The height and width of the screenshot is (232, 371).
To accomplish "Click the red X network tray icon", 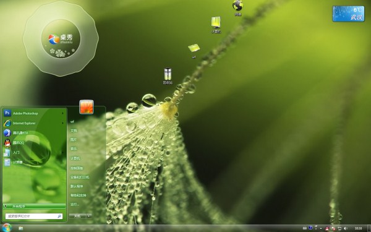I will (x=334, y=229).
